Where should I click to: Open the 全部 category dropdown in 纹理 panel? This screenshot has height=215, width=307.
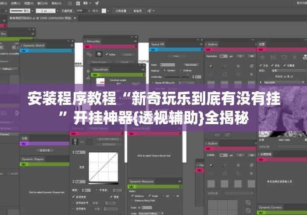tap(289, 71)
